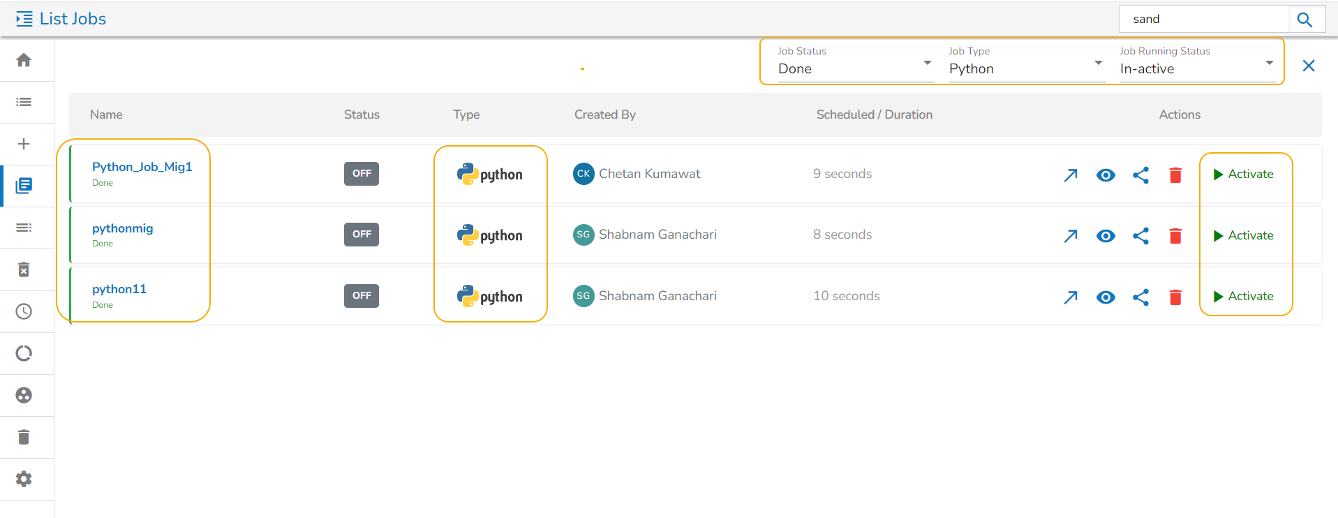Image resolution: width=1338 pixels, height=518 pixels.
Task: Click the sidebar trash bin icon
Action: [x=24, y=437]
